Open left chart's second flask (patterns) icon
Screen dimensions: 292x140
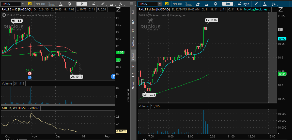[x=111, y=4]
